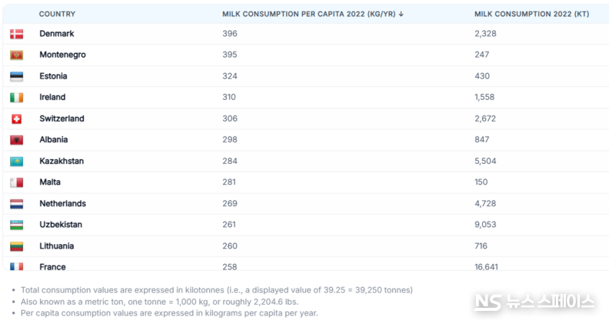Click Denmark's per capita value 396
The image size is (609, 324).
[230, 34]
